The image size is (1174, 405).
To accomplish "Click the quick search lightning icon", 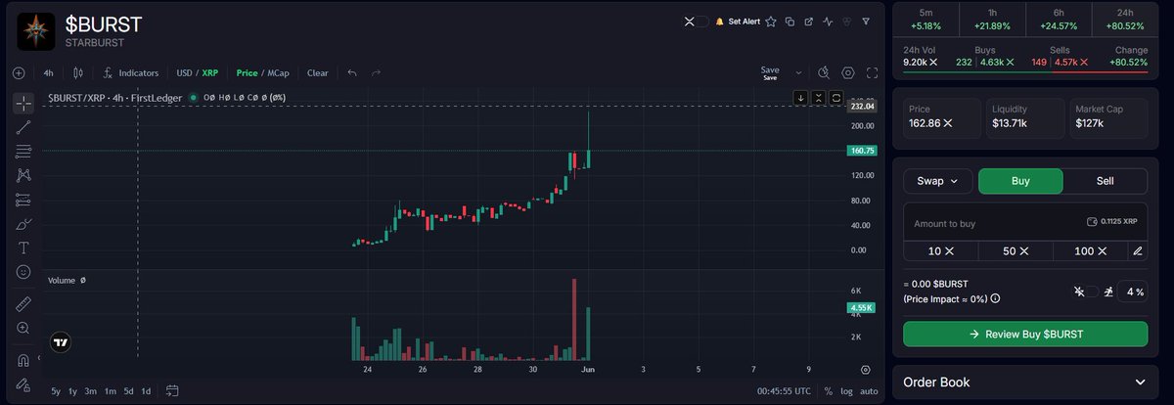I will click(824, 72).
